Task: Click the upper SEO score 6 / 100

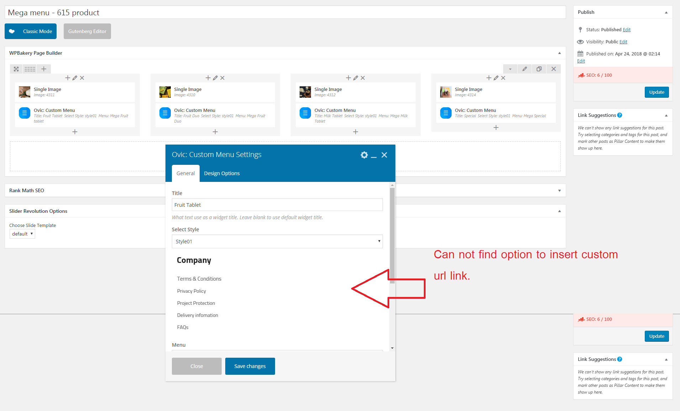Action: tap(599, 75)
